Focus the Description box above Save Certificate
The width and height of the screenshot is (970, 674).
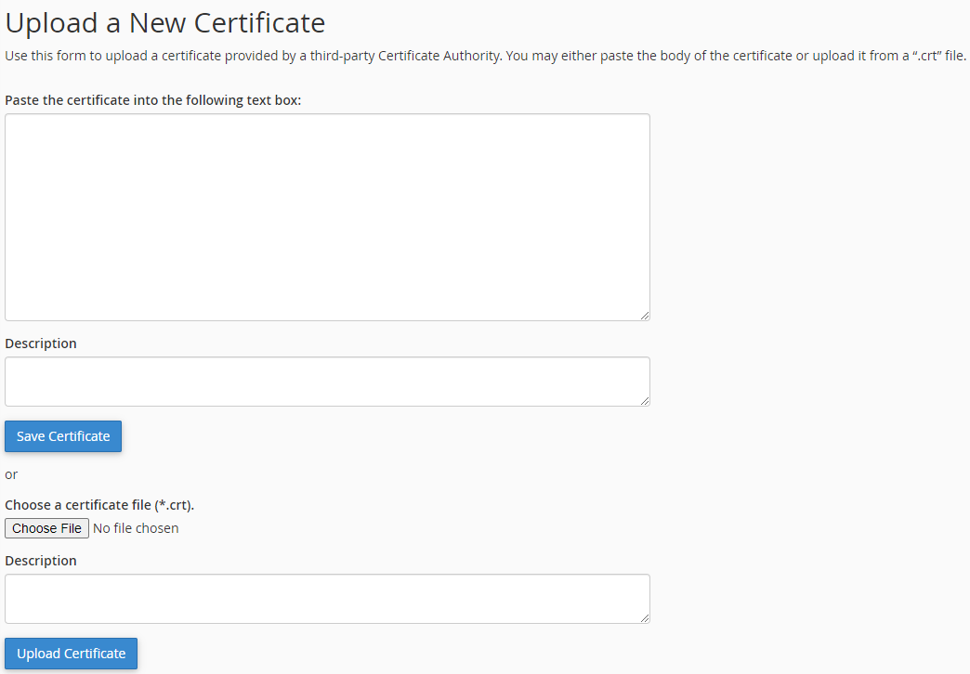point(327,382)
